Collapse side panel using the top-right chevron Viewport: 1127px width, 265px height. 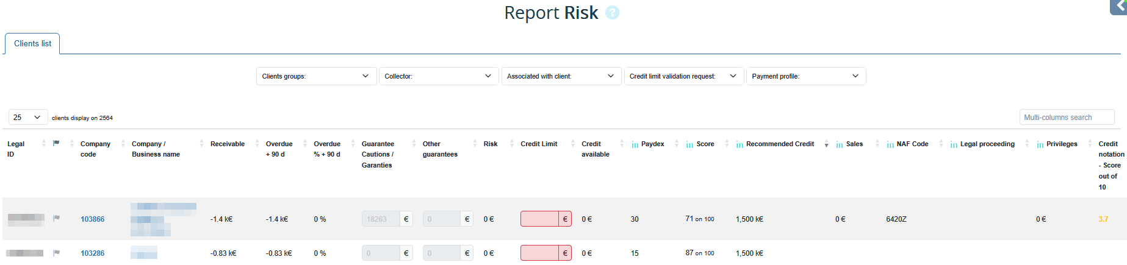[x=1120, y=6]
